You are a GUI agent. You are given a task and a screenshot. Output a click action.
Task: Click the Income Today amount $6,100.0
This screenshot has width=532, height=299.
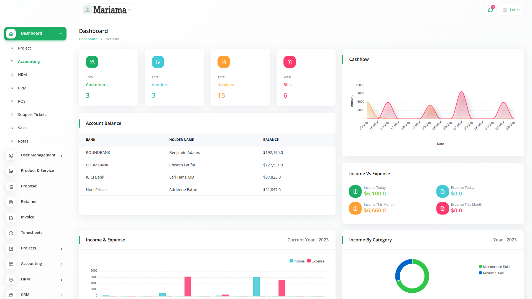[x=375, y=194]
